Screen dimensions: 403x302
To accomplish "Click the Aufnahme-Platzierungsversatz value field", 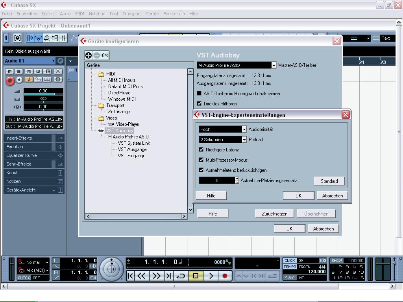I will pos(217,180).
